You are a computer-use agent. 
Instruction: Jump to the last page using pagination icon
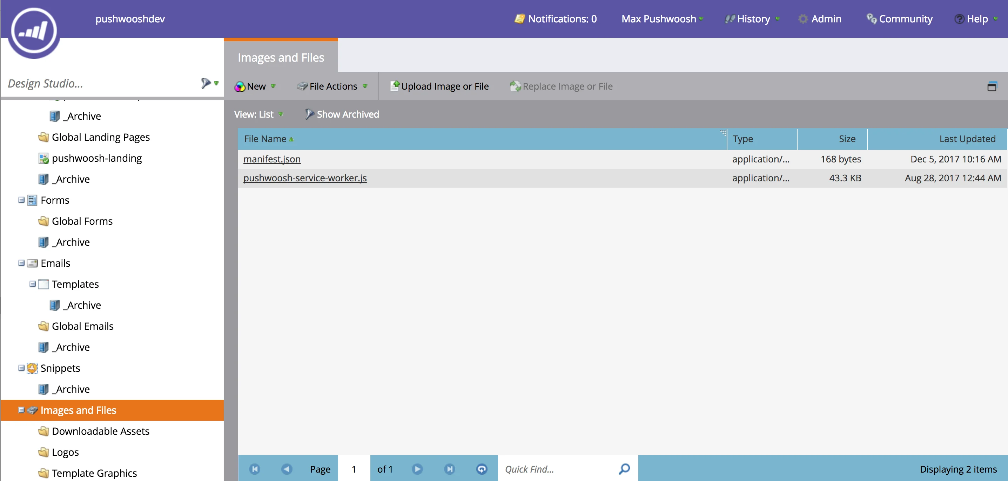point(450,468)
